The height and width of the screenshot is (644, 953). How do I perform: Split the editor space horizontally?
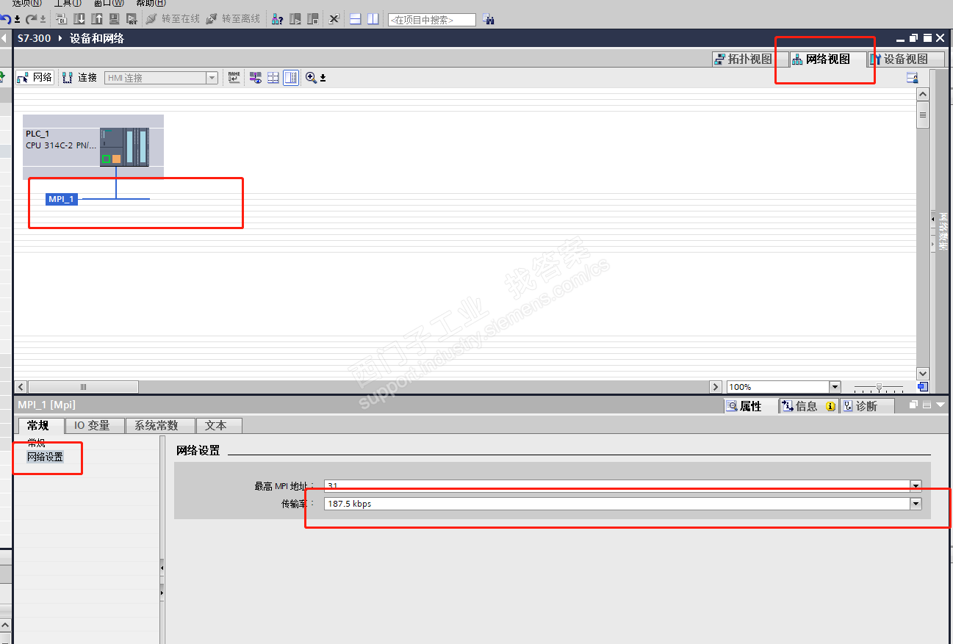(356, 19)
